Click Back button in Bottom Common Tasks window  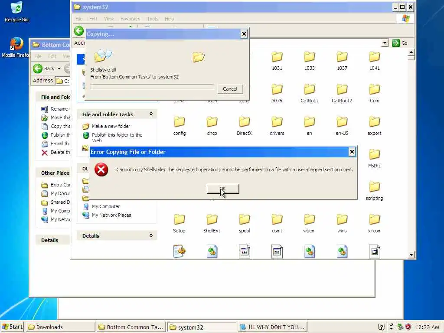pyautogui.click(x=44, y=69)
